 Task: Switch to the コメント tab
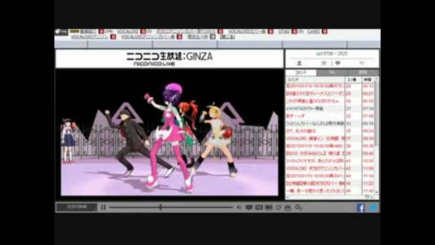pos(301,73)
